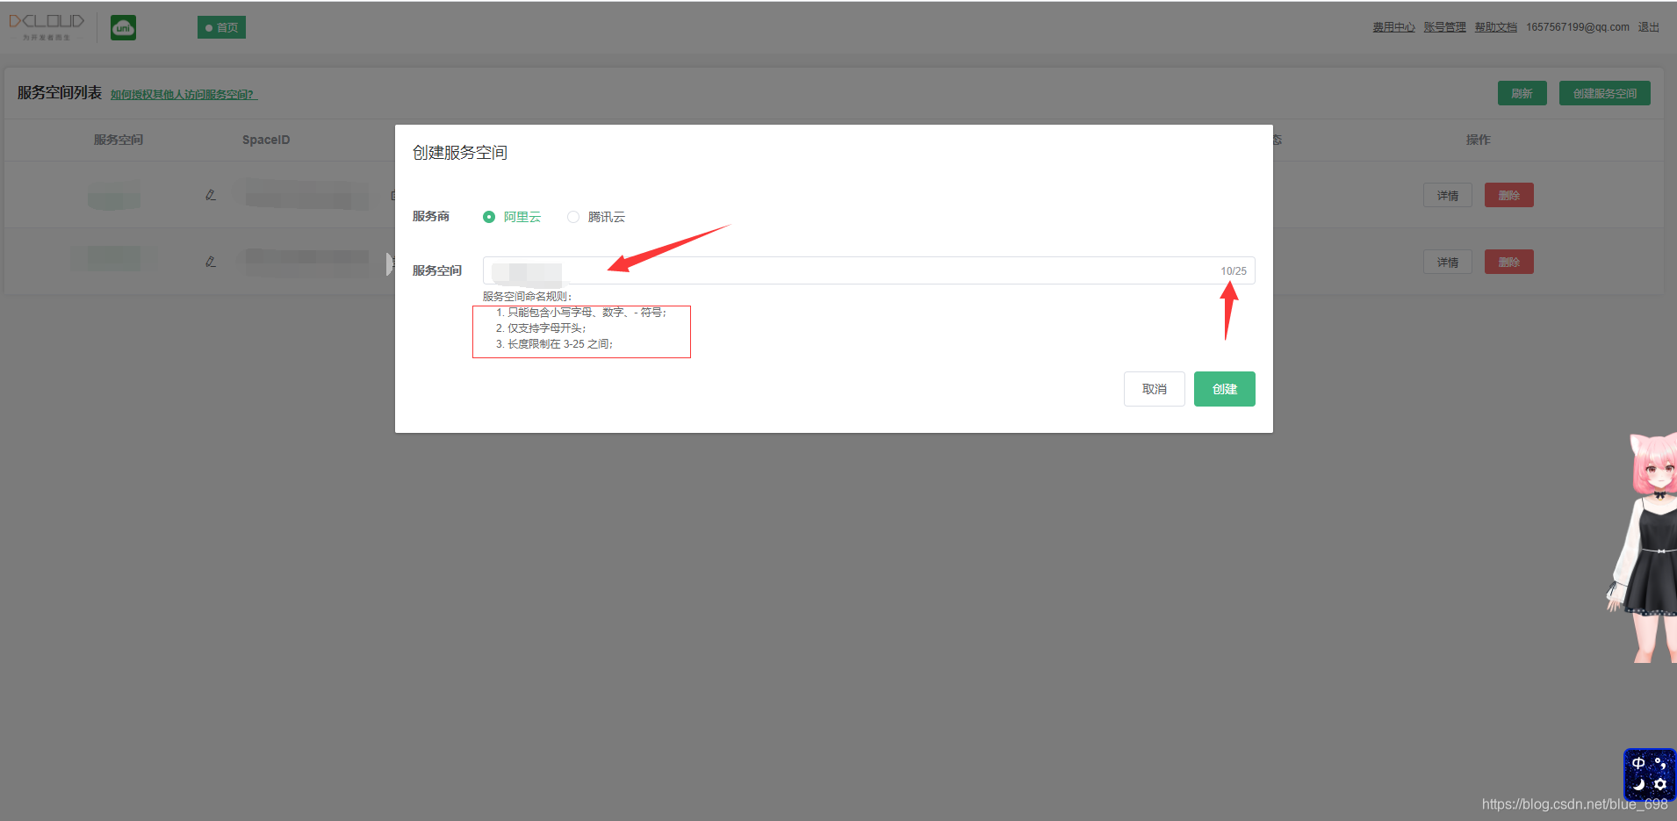1677x821 pixels.
Task: Open 账号管理 in top menu
Action: point(1445,27)
